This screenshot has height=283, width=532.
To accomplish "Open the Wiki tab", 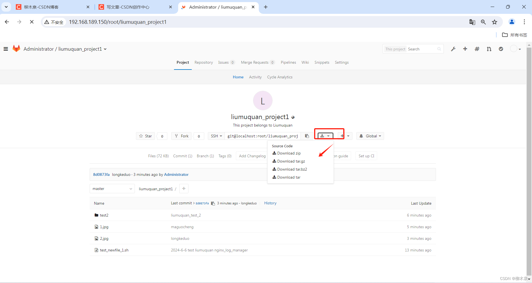I will [x=305, y=62].
